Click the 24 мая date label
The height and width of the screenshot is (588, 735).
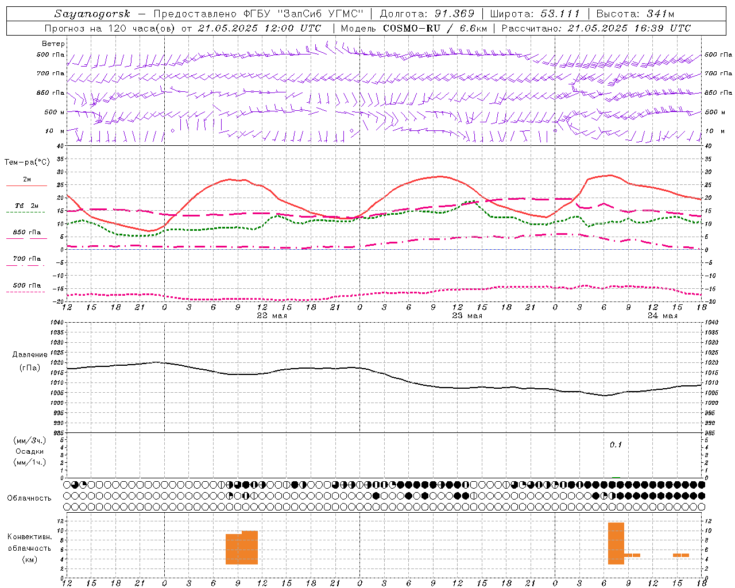coord(663,316)
